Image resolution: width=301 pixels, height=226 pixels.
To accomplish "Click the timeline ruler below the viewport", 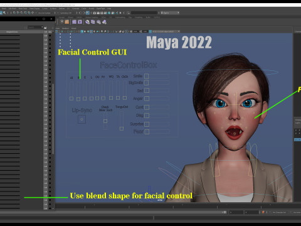I will [174, 206].
